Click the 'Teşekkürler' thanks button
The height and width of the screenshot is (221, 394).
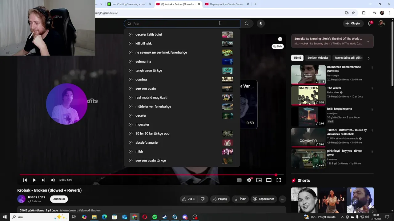pos(263,199)
